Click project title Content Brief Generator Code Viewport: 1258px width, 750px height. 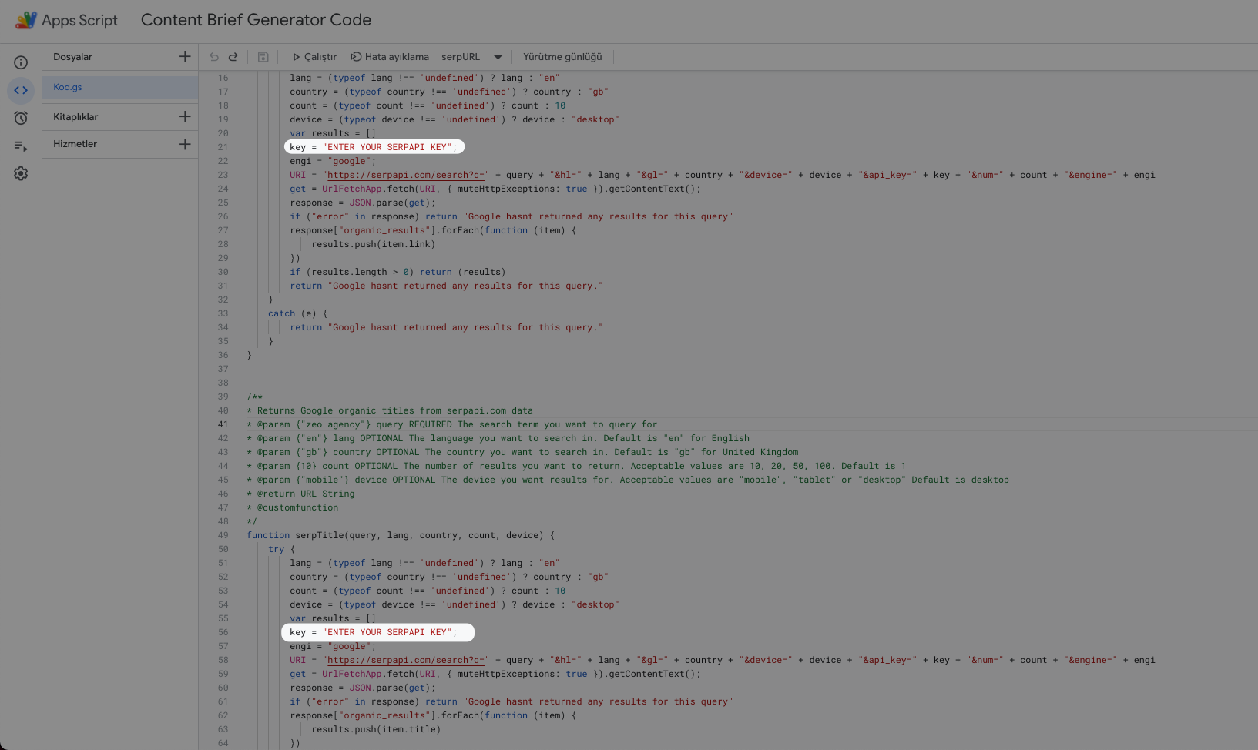click(x=256, y=20)
